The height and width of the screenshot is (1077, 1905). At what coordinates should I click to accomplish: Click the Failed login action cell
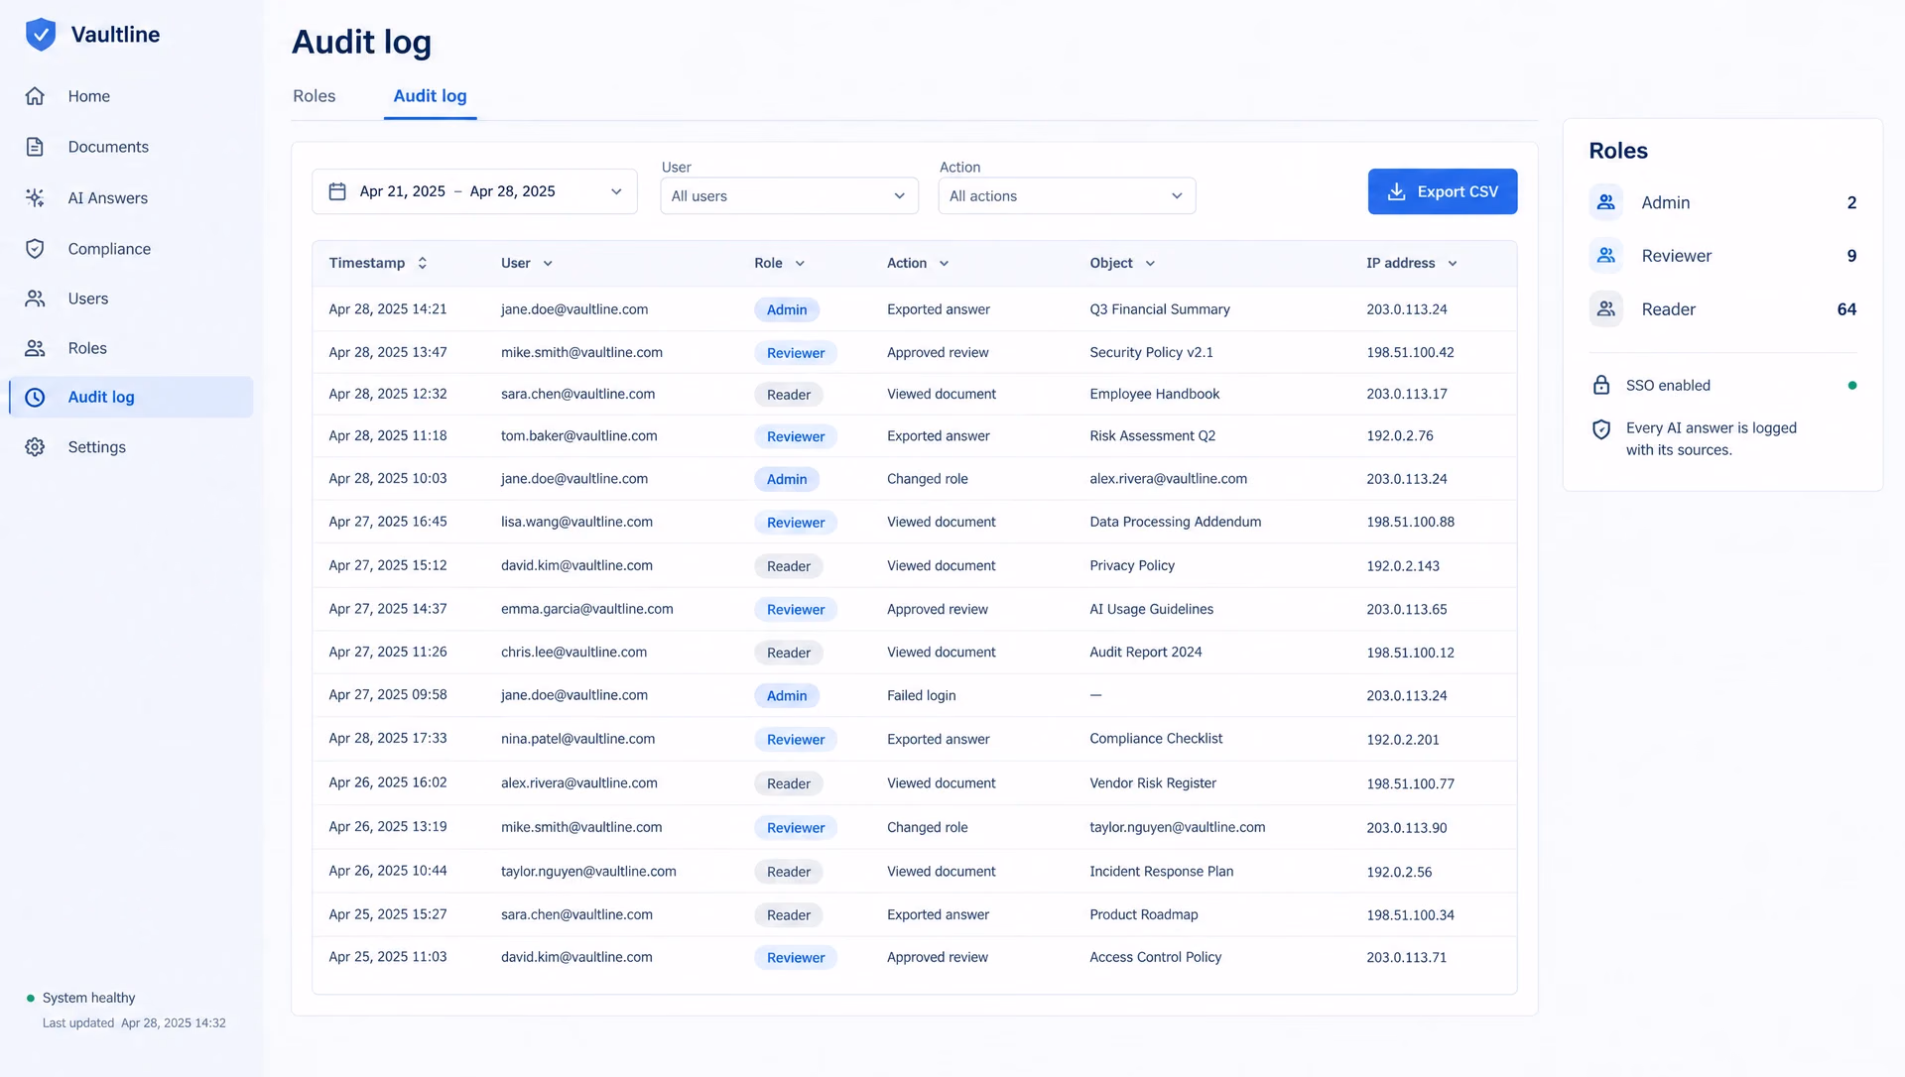(921, 695)
